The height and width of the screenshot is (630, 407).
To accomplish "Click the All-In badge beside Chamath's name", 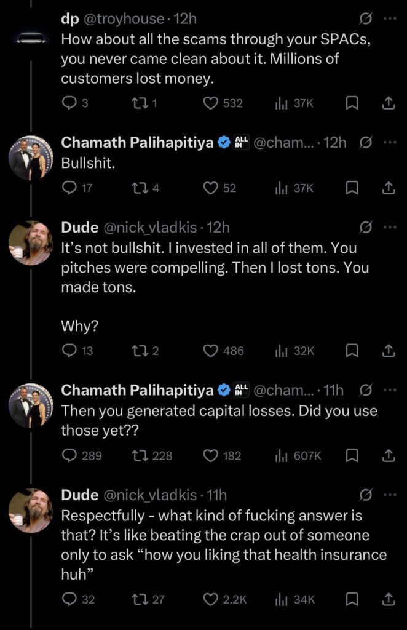I will point(240,143).
